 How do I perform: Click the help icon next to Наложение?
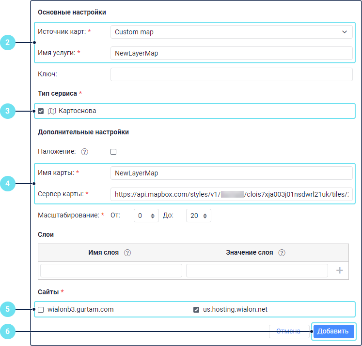(x=85, y=152)
